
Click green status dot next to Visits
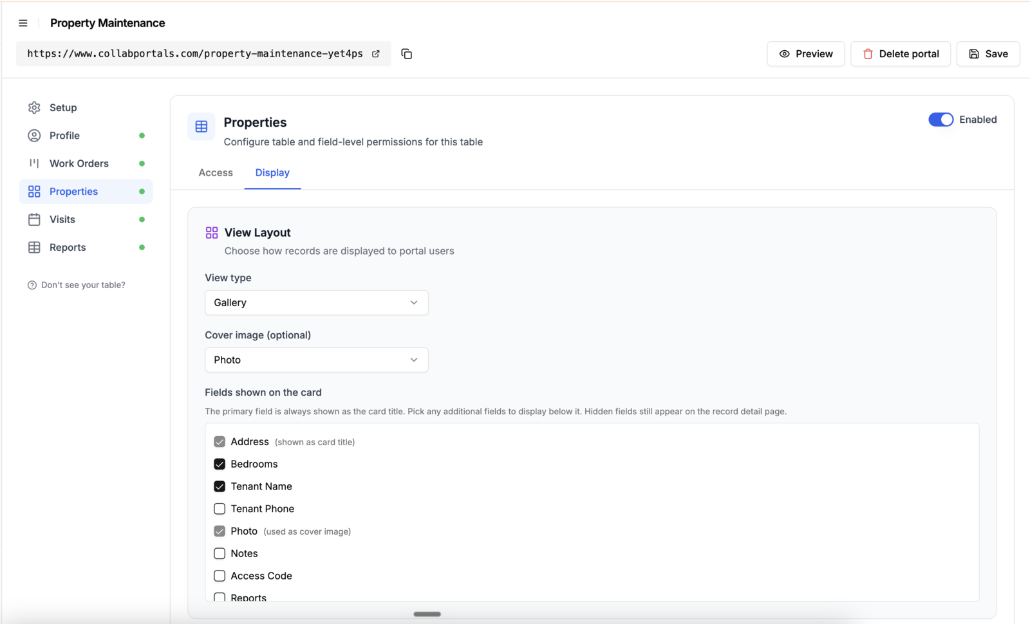pyautogui.click(x=142, y=219)
